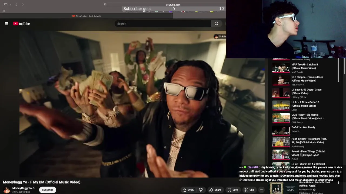
Task: Open the MoneyBagg Yo channel avatar
Action: (7, 190)
